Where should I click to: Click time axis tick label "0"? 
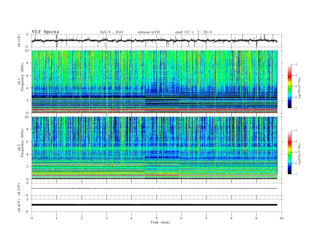[x=32, y=218]
